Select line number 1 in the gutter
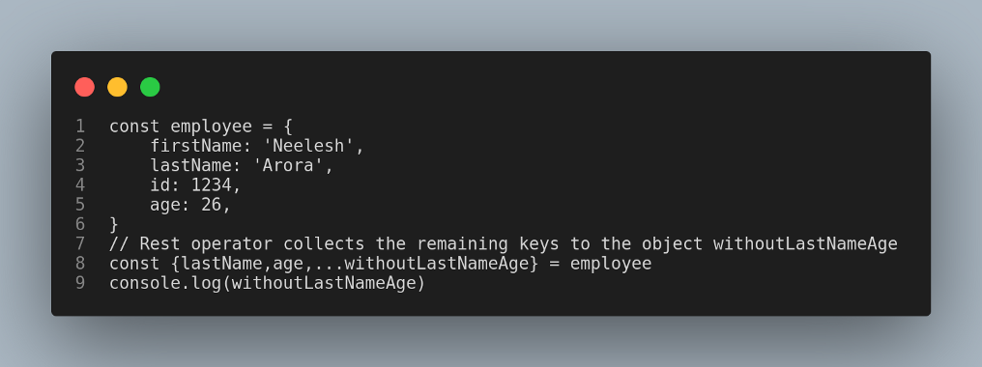The width and height of the screenshot is (982, 367). 80,127
